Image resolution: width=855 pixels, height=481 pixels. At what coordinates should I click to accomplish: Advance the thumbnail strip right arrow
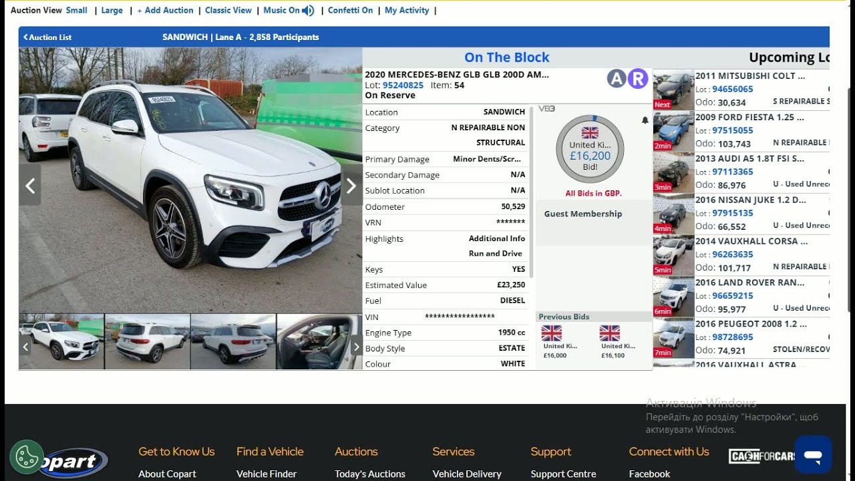pyautogui.click(x=356, y=347)
